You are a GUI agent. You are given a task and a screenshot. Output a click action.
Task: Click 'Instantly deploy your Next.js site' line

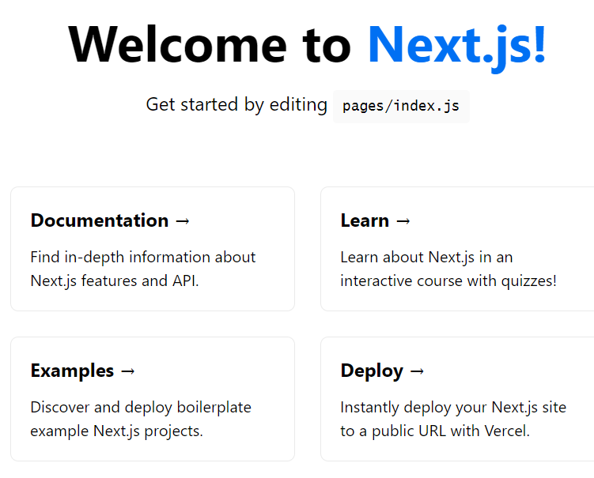(453, 408)
